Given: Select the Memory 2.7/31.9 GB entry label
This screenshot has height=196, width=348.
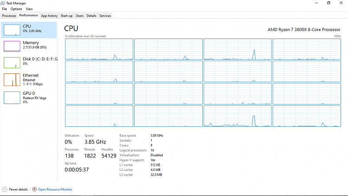Looking at the screenshot, I should [x=35, y=45].
